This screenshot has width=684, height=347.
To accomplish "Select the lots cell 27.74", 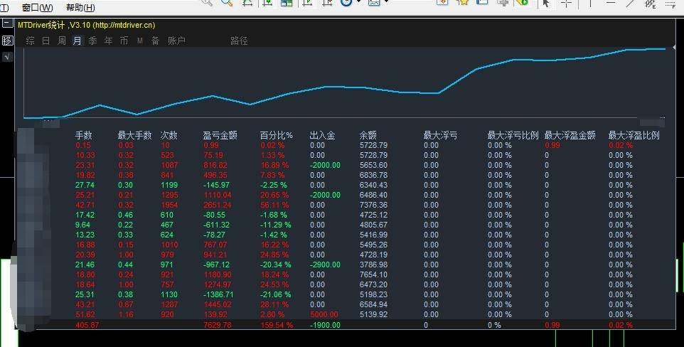I will [x=85, y=185].
